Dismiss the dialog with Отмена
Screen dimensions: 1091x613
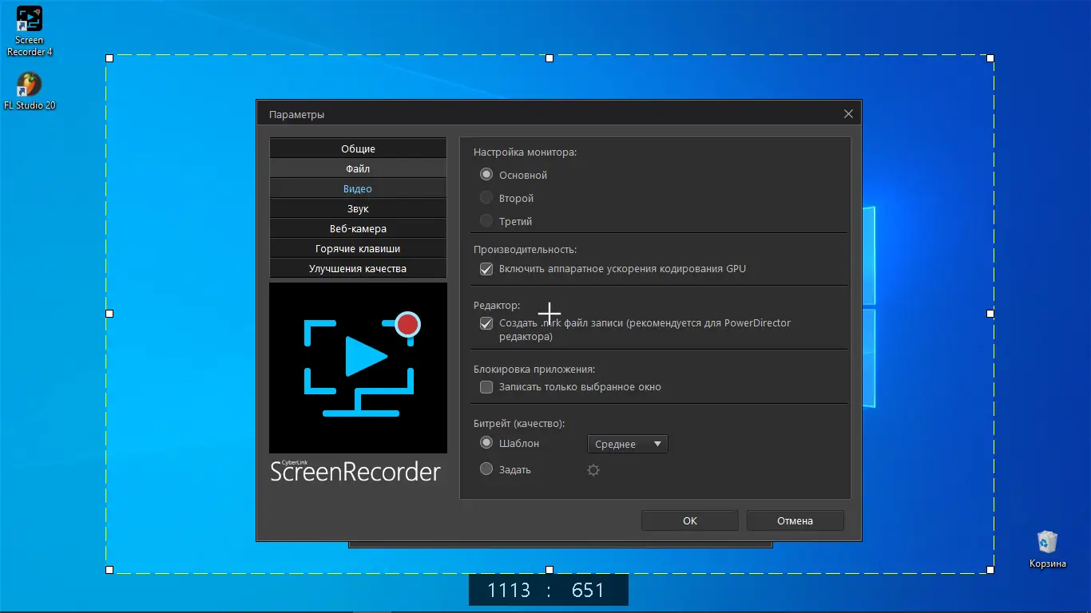(x=795, y=520)
